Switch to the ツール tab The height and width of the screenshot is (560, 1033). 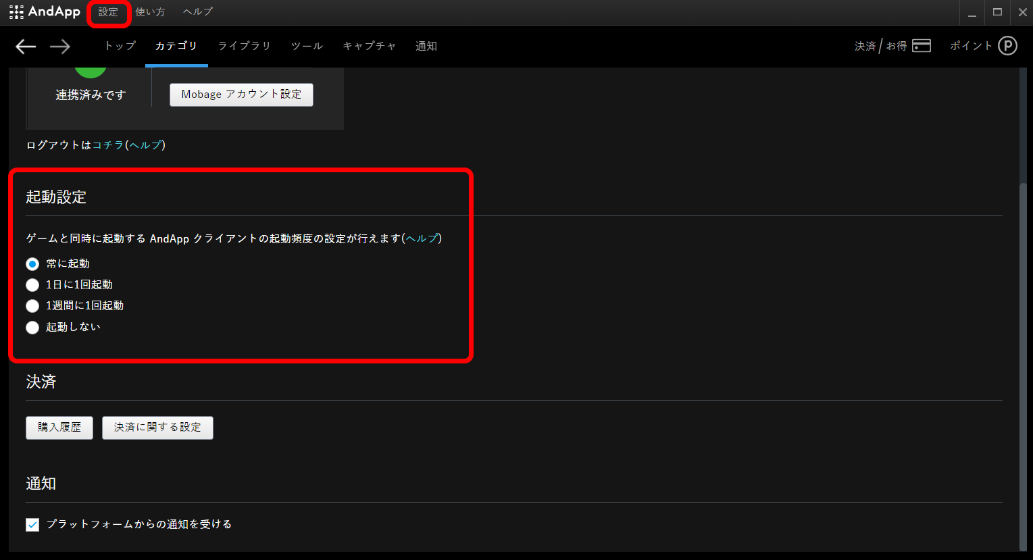pos(307,46)
